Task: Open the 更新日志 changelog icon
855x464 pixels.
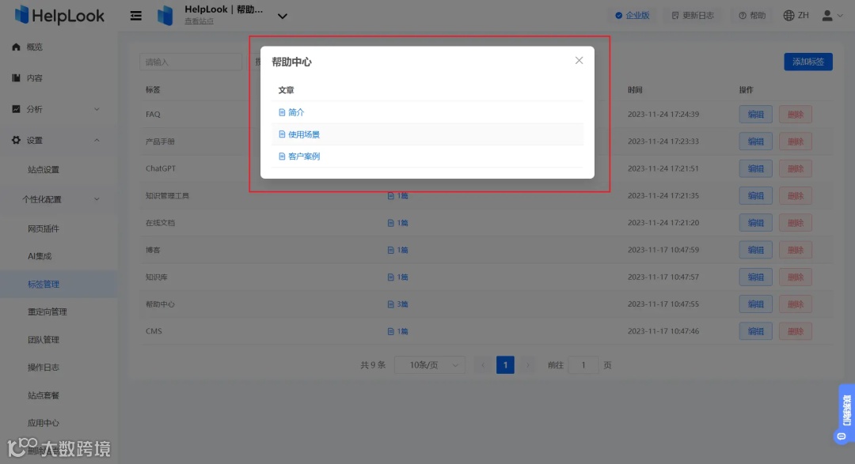Action: click(x=677, y=14)
